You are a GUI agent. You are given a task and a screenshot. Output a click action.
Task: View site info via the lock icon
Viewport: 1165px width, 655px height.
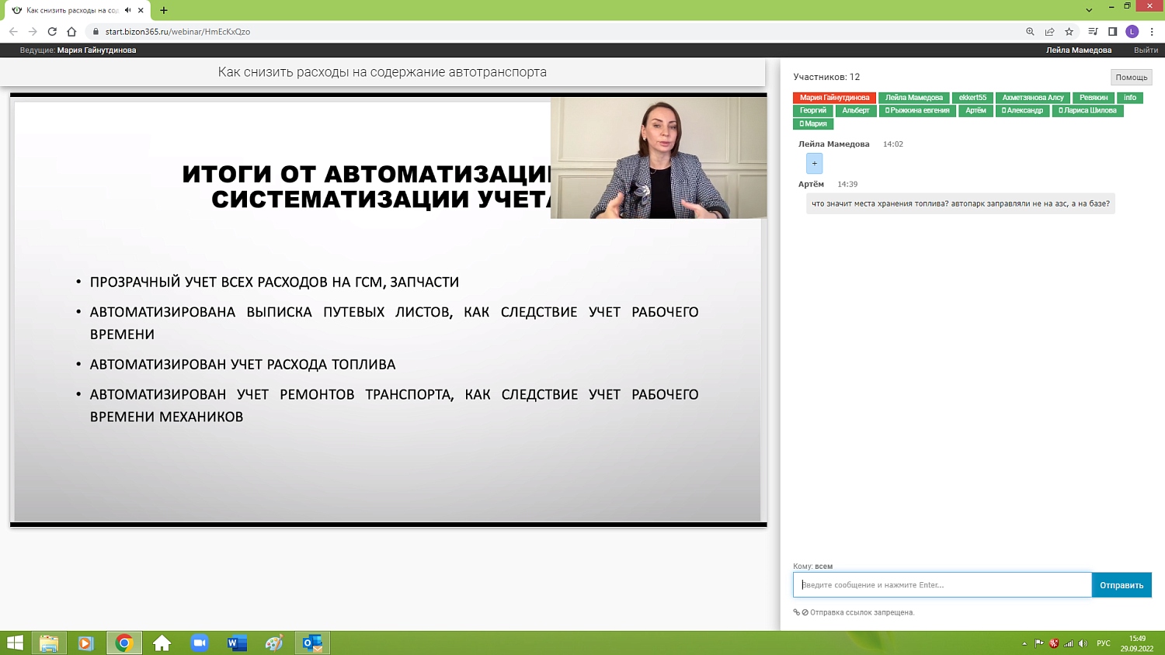click(x=96, y=32)
